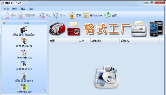This screenshot has width=166, height=95.
Task: Select 所有 转到 GIF icon
Action: point(24,87)
